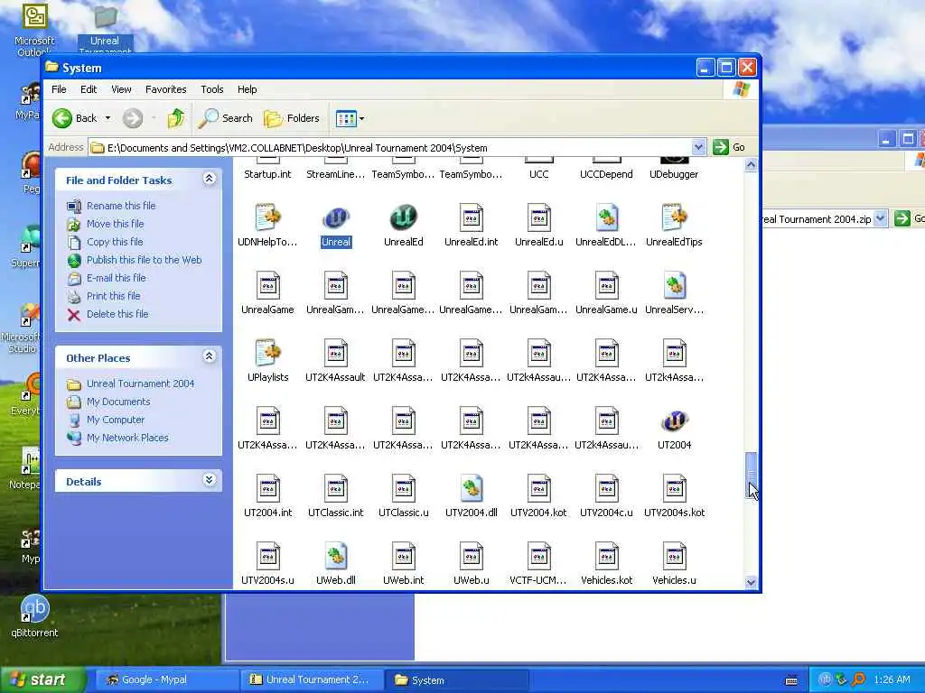Select the UPlaylists file icon
Viewport: 925px width, 693px height.
[x=267, y=354]
